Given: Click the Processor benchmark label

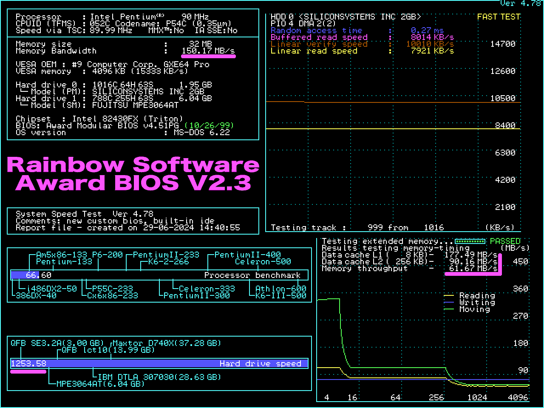Looking at the screenshot, I should [252, 275].
